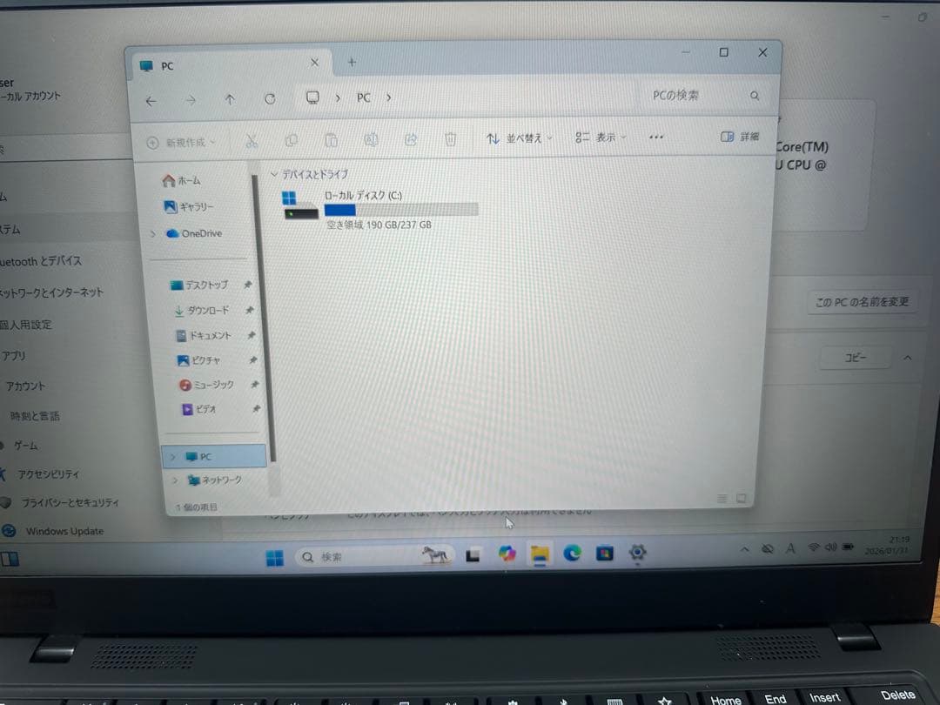Screen dimensions: 940x705
Task: Click the Share icon in the toolbar
Action: (x=411, y=140)
